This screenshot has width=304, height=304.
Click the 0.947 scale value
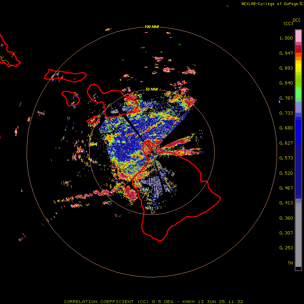(x=286, y=53)
